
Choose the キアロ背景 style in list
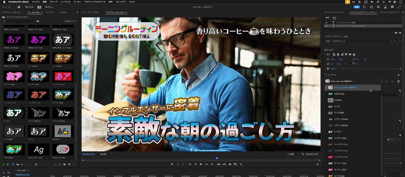(x=353, y=113)
